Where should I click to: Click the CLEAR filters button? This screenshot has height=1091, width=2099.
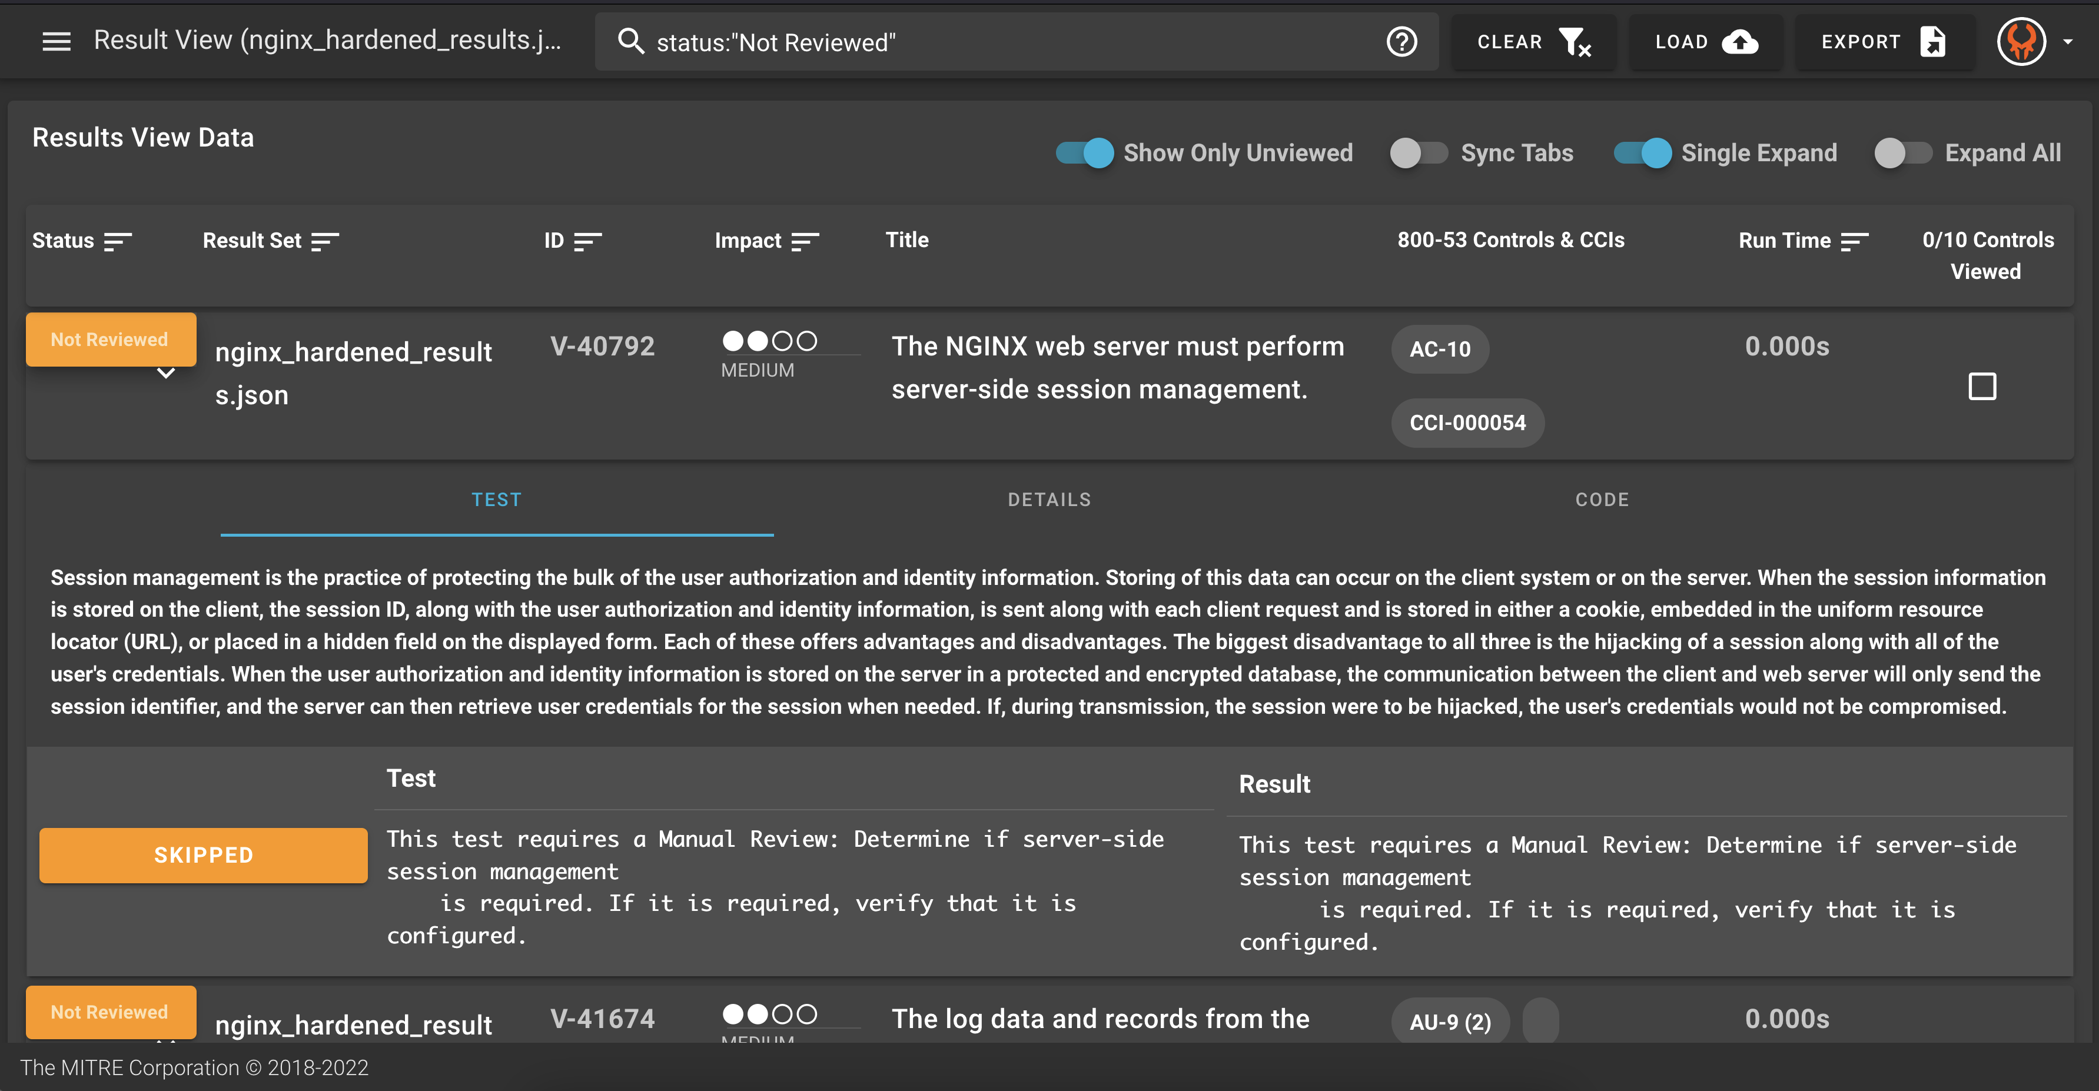coord(1533,42)
